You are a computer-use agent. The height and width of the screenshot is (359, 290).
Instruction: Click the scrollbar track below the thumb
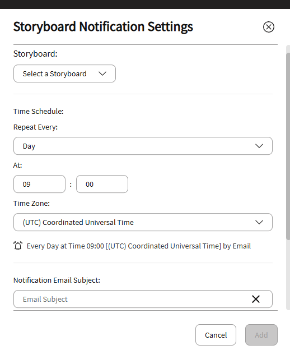coord(288,275)
